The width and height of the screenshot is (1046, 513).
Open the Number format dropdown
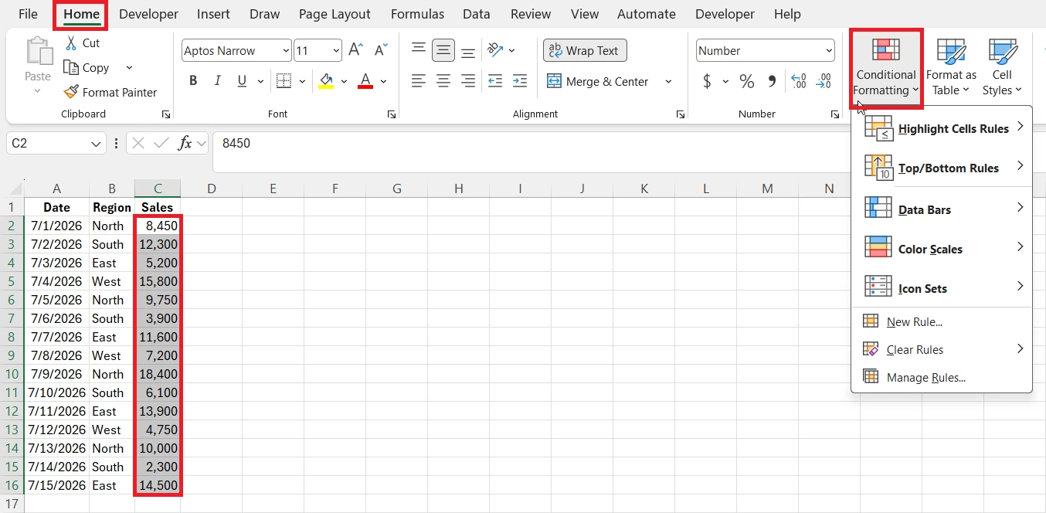tap(829, 51)
